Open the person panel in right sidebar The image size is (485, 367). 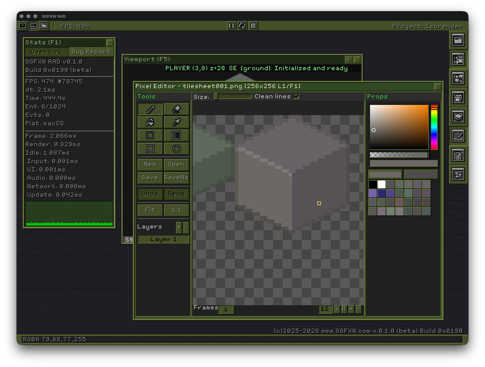(x=458, y=79)
